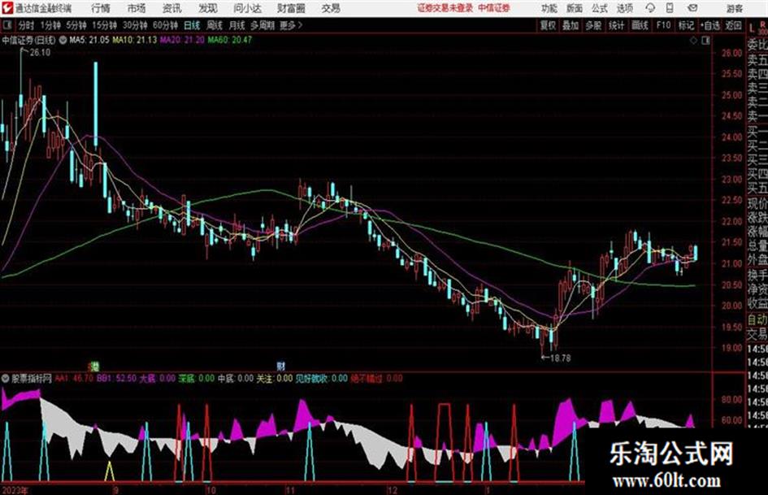Click the 26.10 high price label

point(40,53)
